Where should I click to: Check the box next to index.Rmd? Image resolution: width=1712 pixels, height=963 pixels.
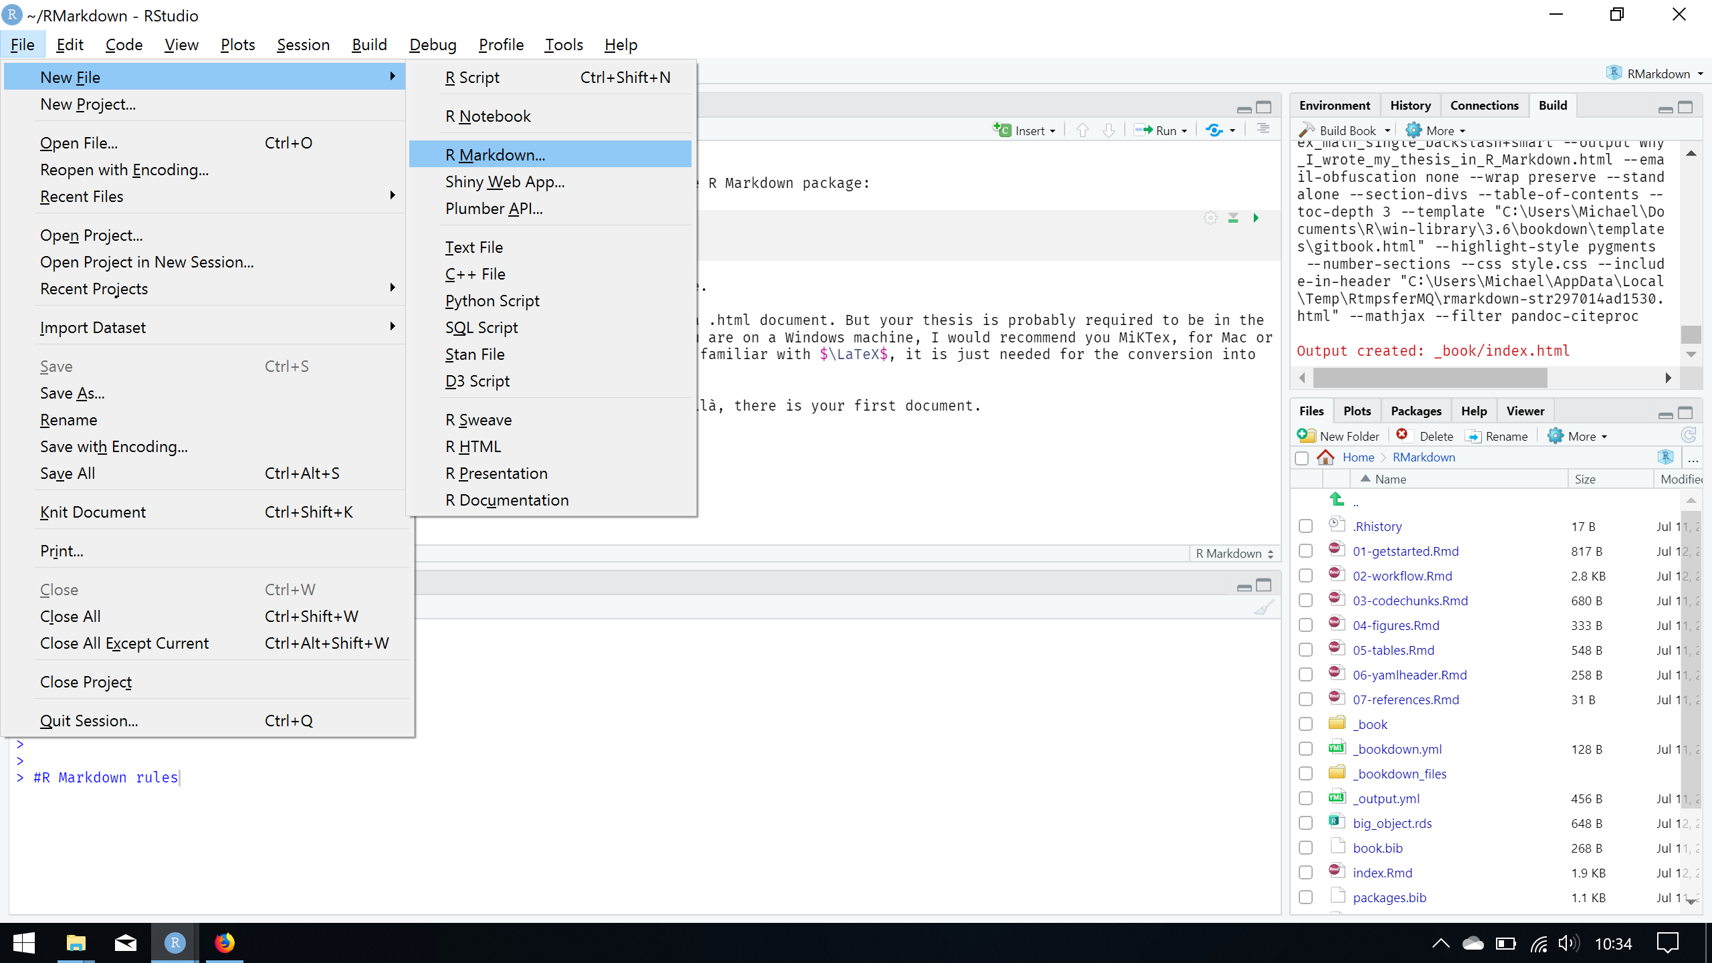click(x=1305, y=873)
